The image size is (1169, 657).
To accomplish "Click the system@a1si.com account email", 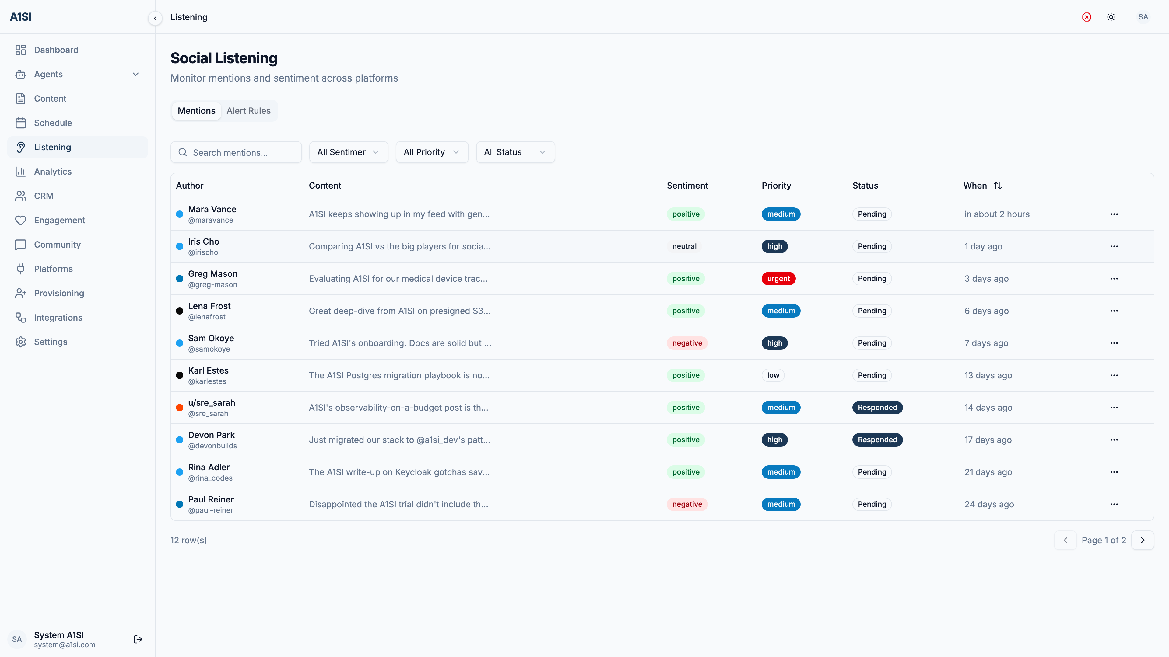I will (x=65, y=645).
